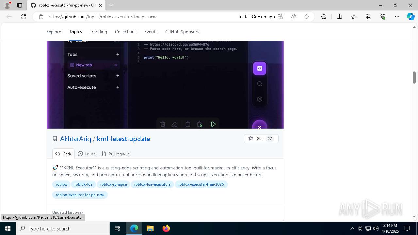This screenshot has height=235, width=418.
Task: Open the Favorites list icon
Action: [354, 17]
